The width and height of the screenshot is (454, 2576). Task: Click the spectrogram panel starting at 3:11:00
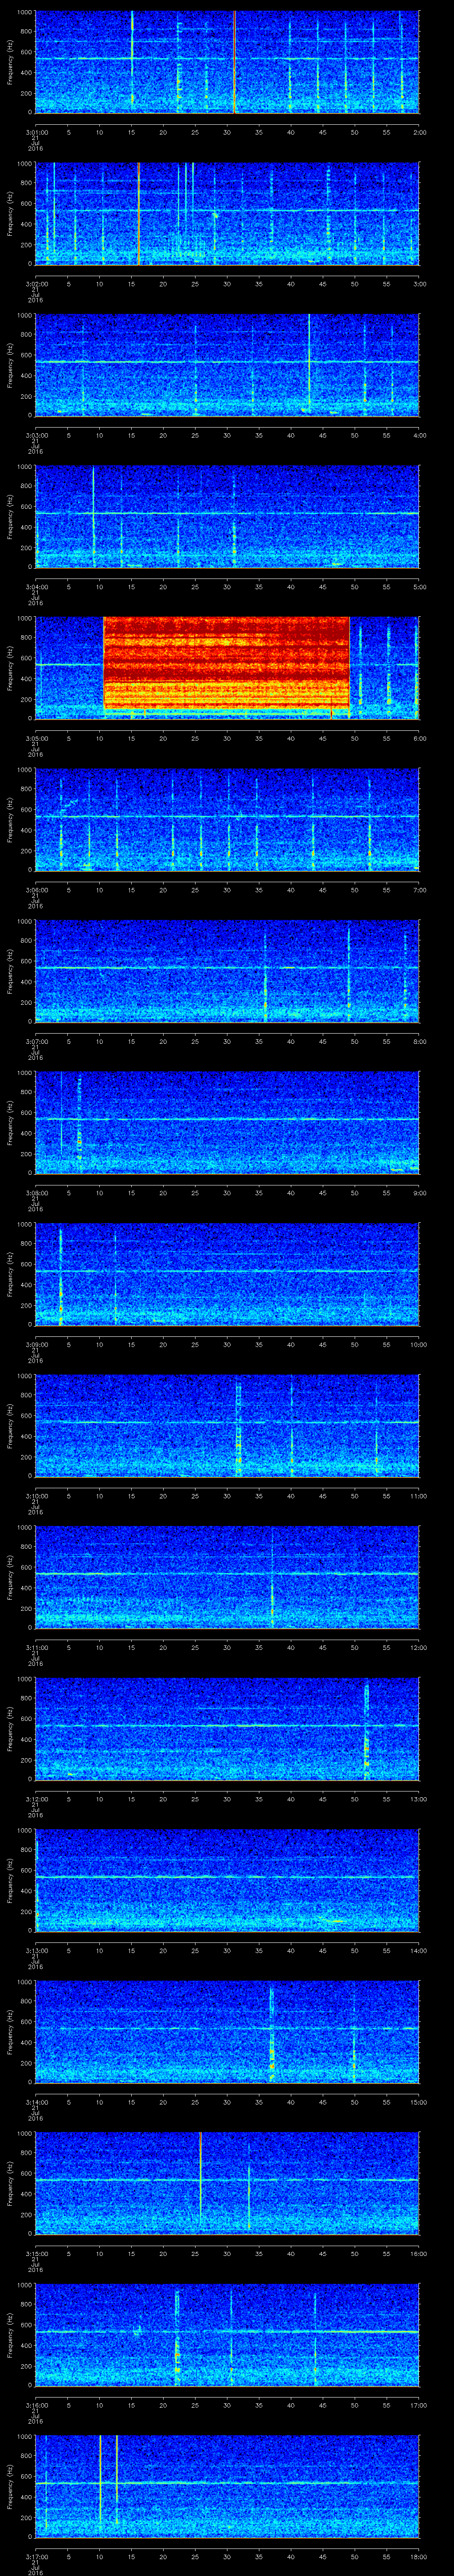227,1577
